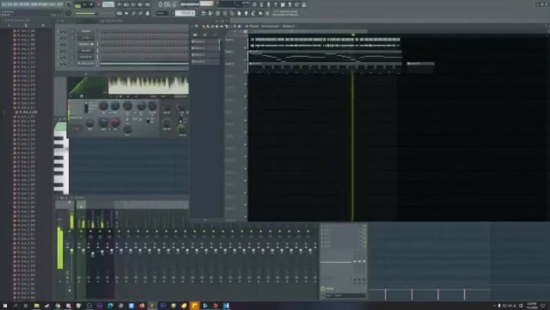The height and width of the screenshot is (310, 550).
Task: Click the red Record button
Action: (99, 5)
